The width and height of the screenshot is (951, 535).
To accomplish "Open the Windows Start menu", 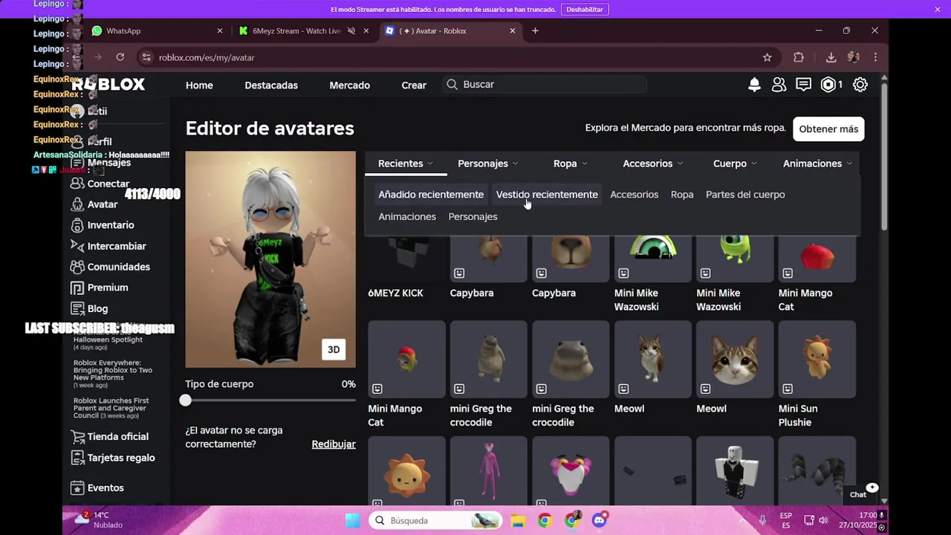I will [x=352, y=520].
